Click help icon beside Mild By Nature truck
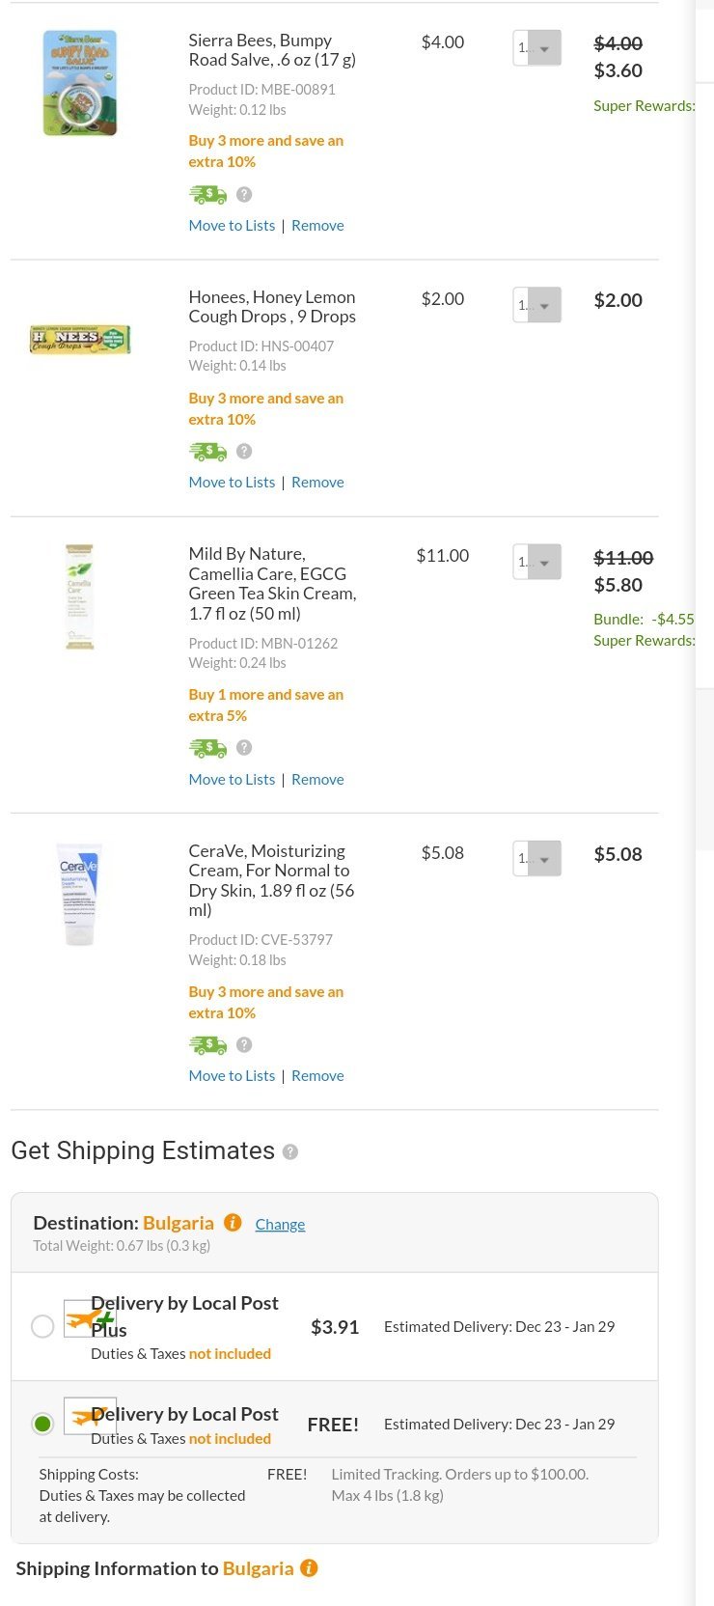Viewport: 714px width, 1606px height. point(244,747)
